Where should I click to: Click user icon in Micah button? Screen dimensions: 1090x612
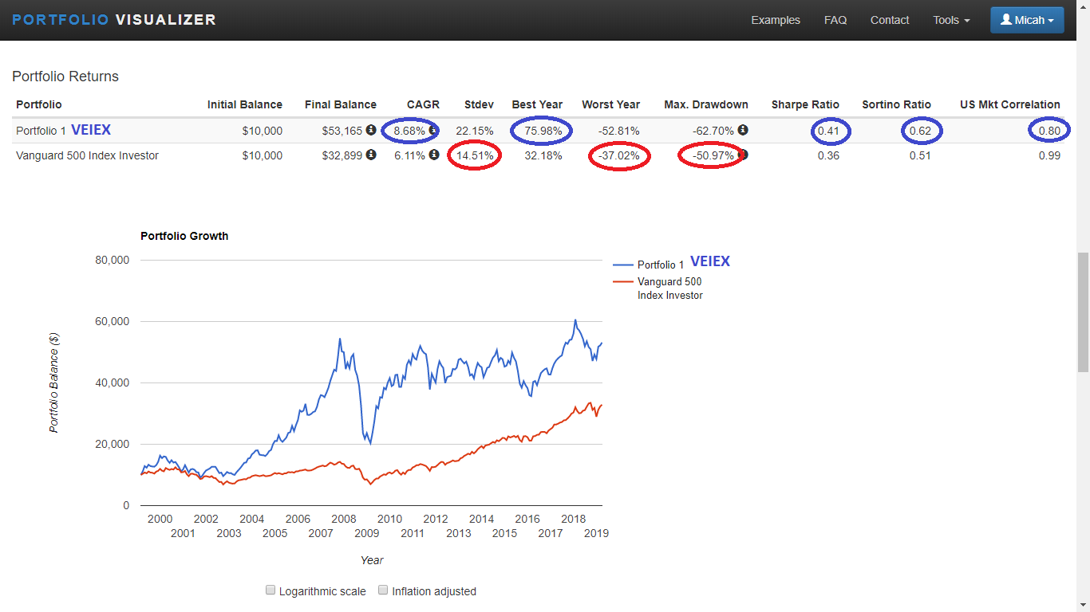point(1005,20)
